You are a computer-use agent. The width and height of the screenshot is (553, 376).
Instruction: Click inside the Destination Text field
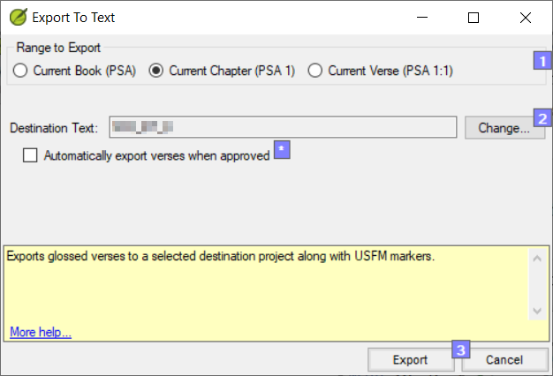tap(283, 128)
